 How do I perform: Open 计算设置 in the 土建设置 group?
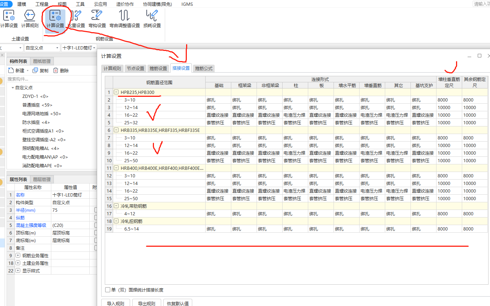9,19
